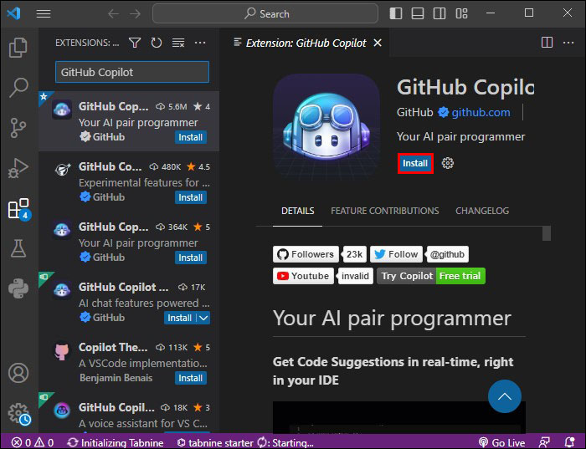Open extension manage gear next to Install
The width and height of the screenshot is (586, 449).
point(447,163)
